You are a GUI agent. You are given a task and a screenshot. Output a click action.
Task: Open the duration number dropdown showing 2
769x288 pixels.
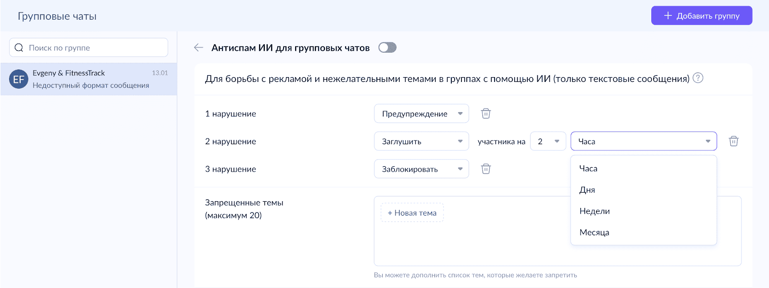click(548, 141)
